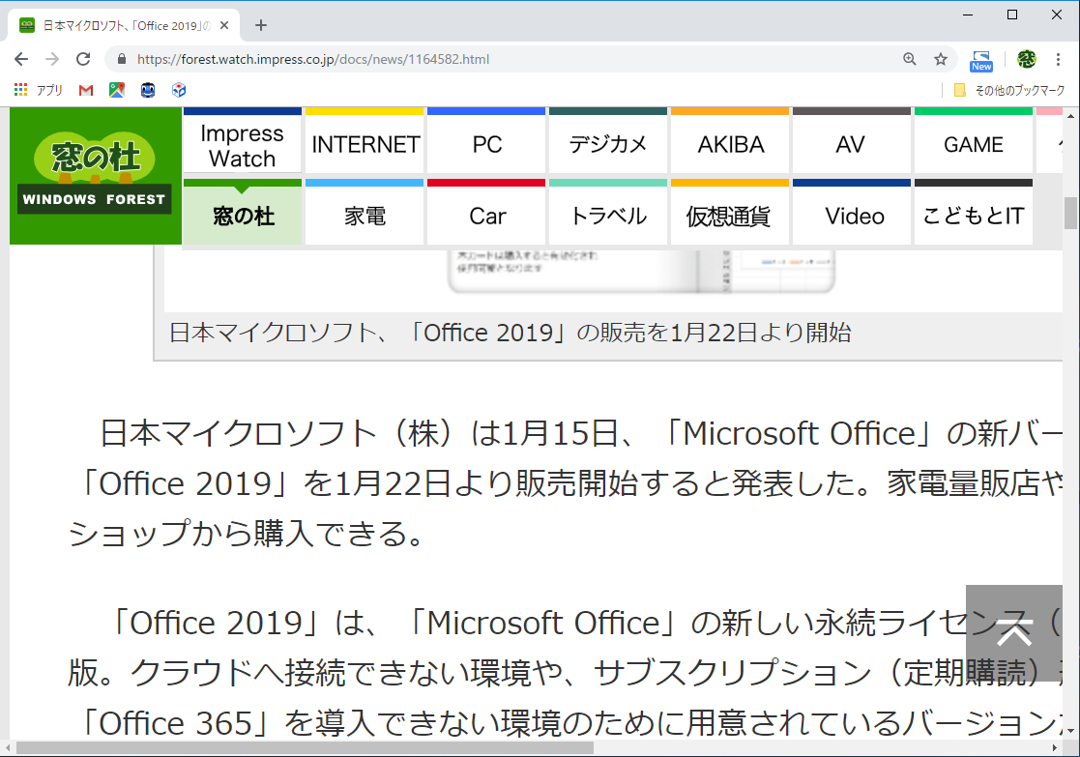Open the AKIBA section link

729,143
